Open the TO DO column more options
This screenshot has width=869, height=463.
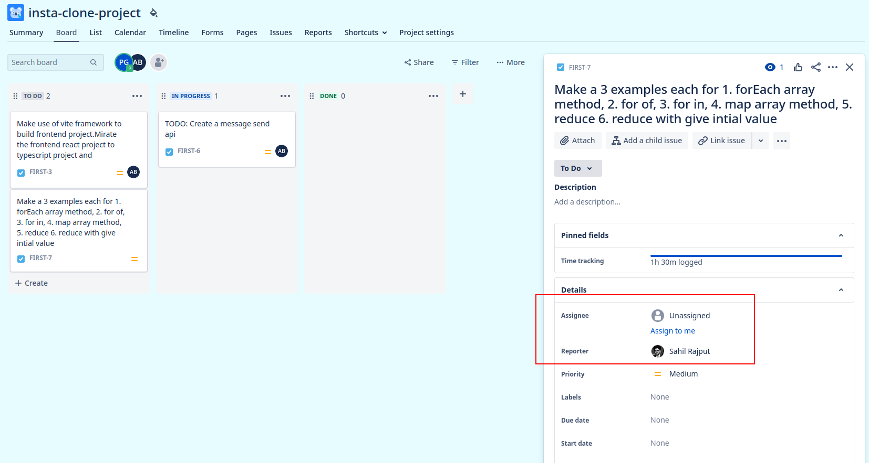137,96
